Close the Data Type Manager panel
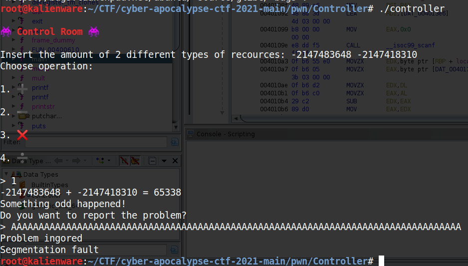468x266 pixels. pos(175,161)
